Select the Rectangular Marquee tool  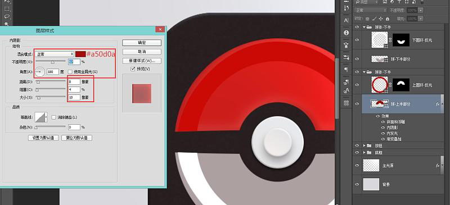[7, 8]
